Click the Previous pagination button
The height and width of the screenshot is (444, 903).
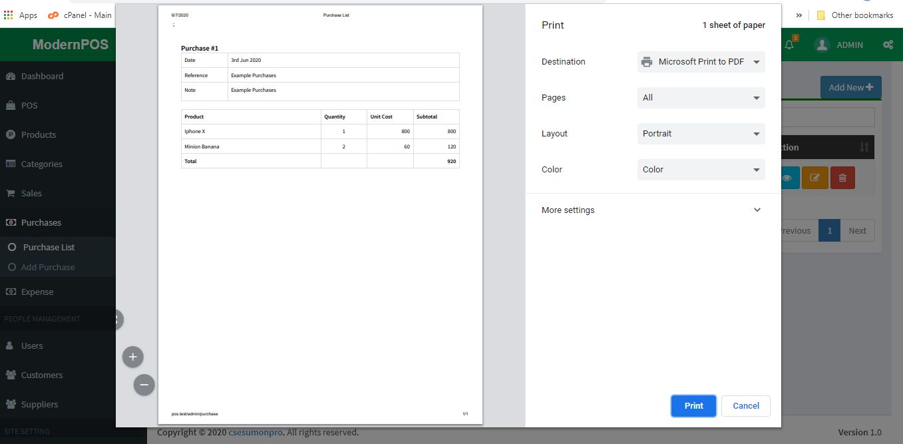click(x=799, y=230)
